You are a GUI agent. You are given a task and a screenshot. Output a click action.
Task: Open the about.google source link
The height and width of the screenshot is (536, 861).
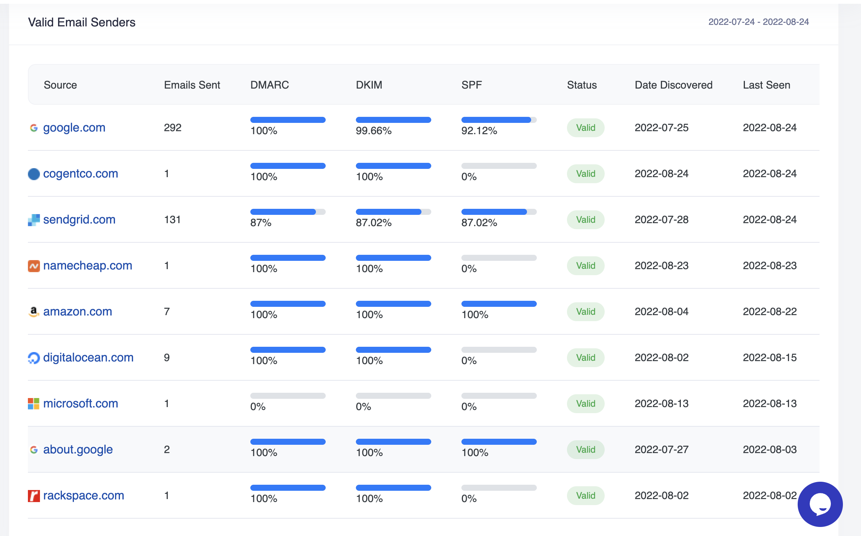coord(78,450)
